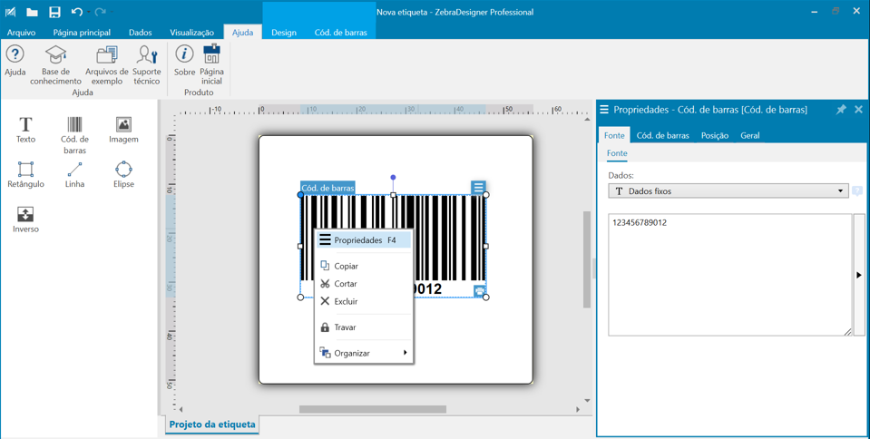Image resolution: width=870 pixels, height=439 pixels.
Task: Choose Propriedades F4 in context menu
Action: coord(364,240)
